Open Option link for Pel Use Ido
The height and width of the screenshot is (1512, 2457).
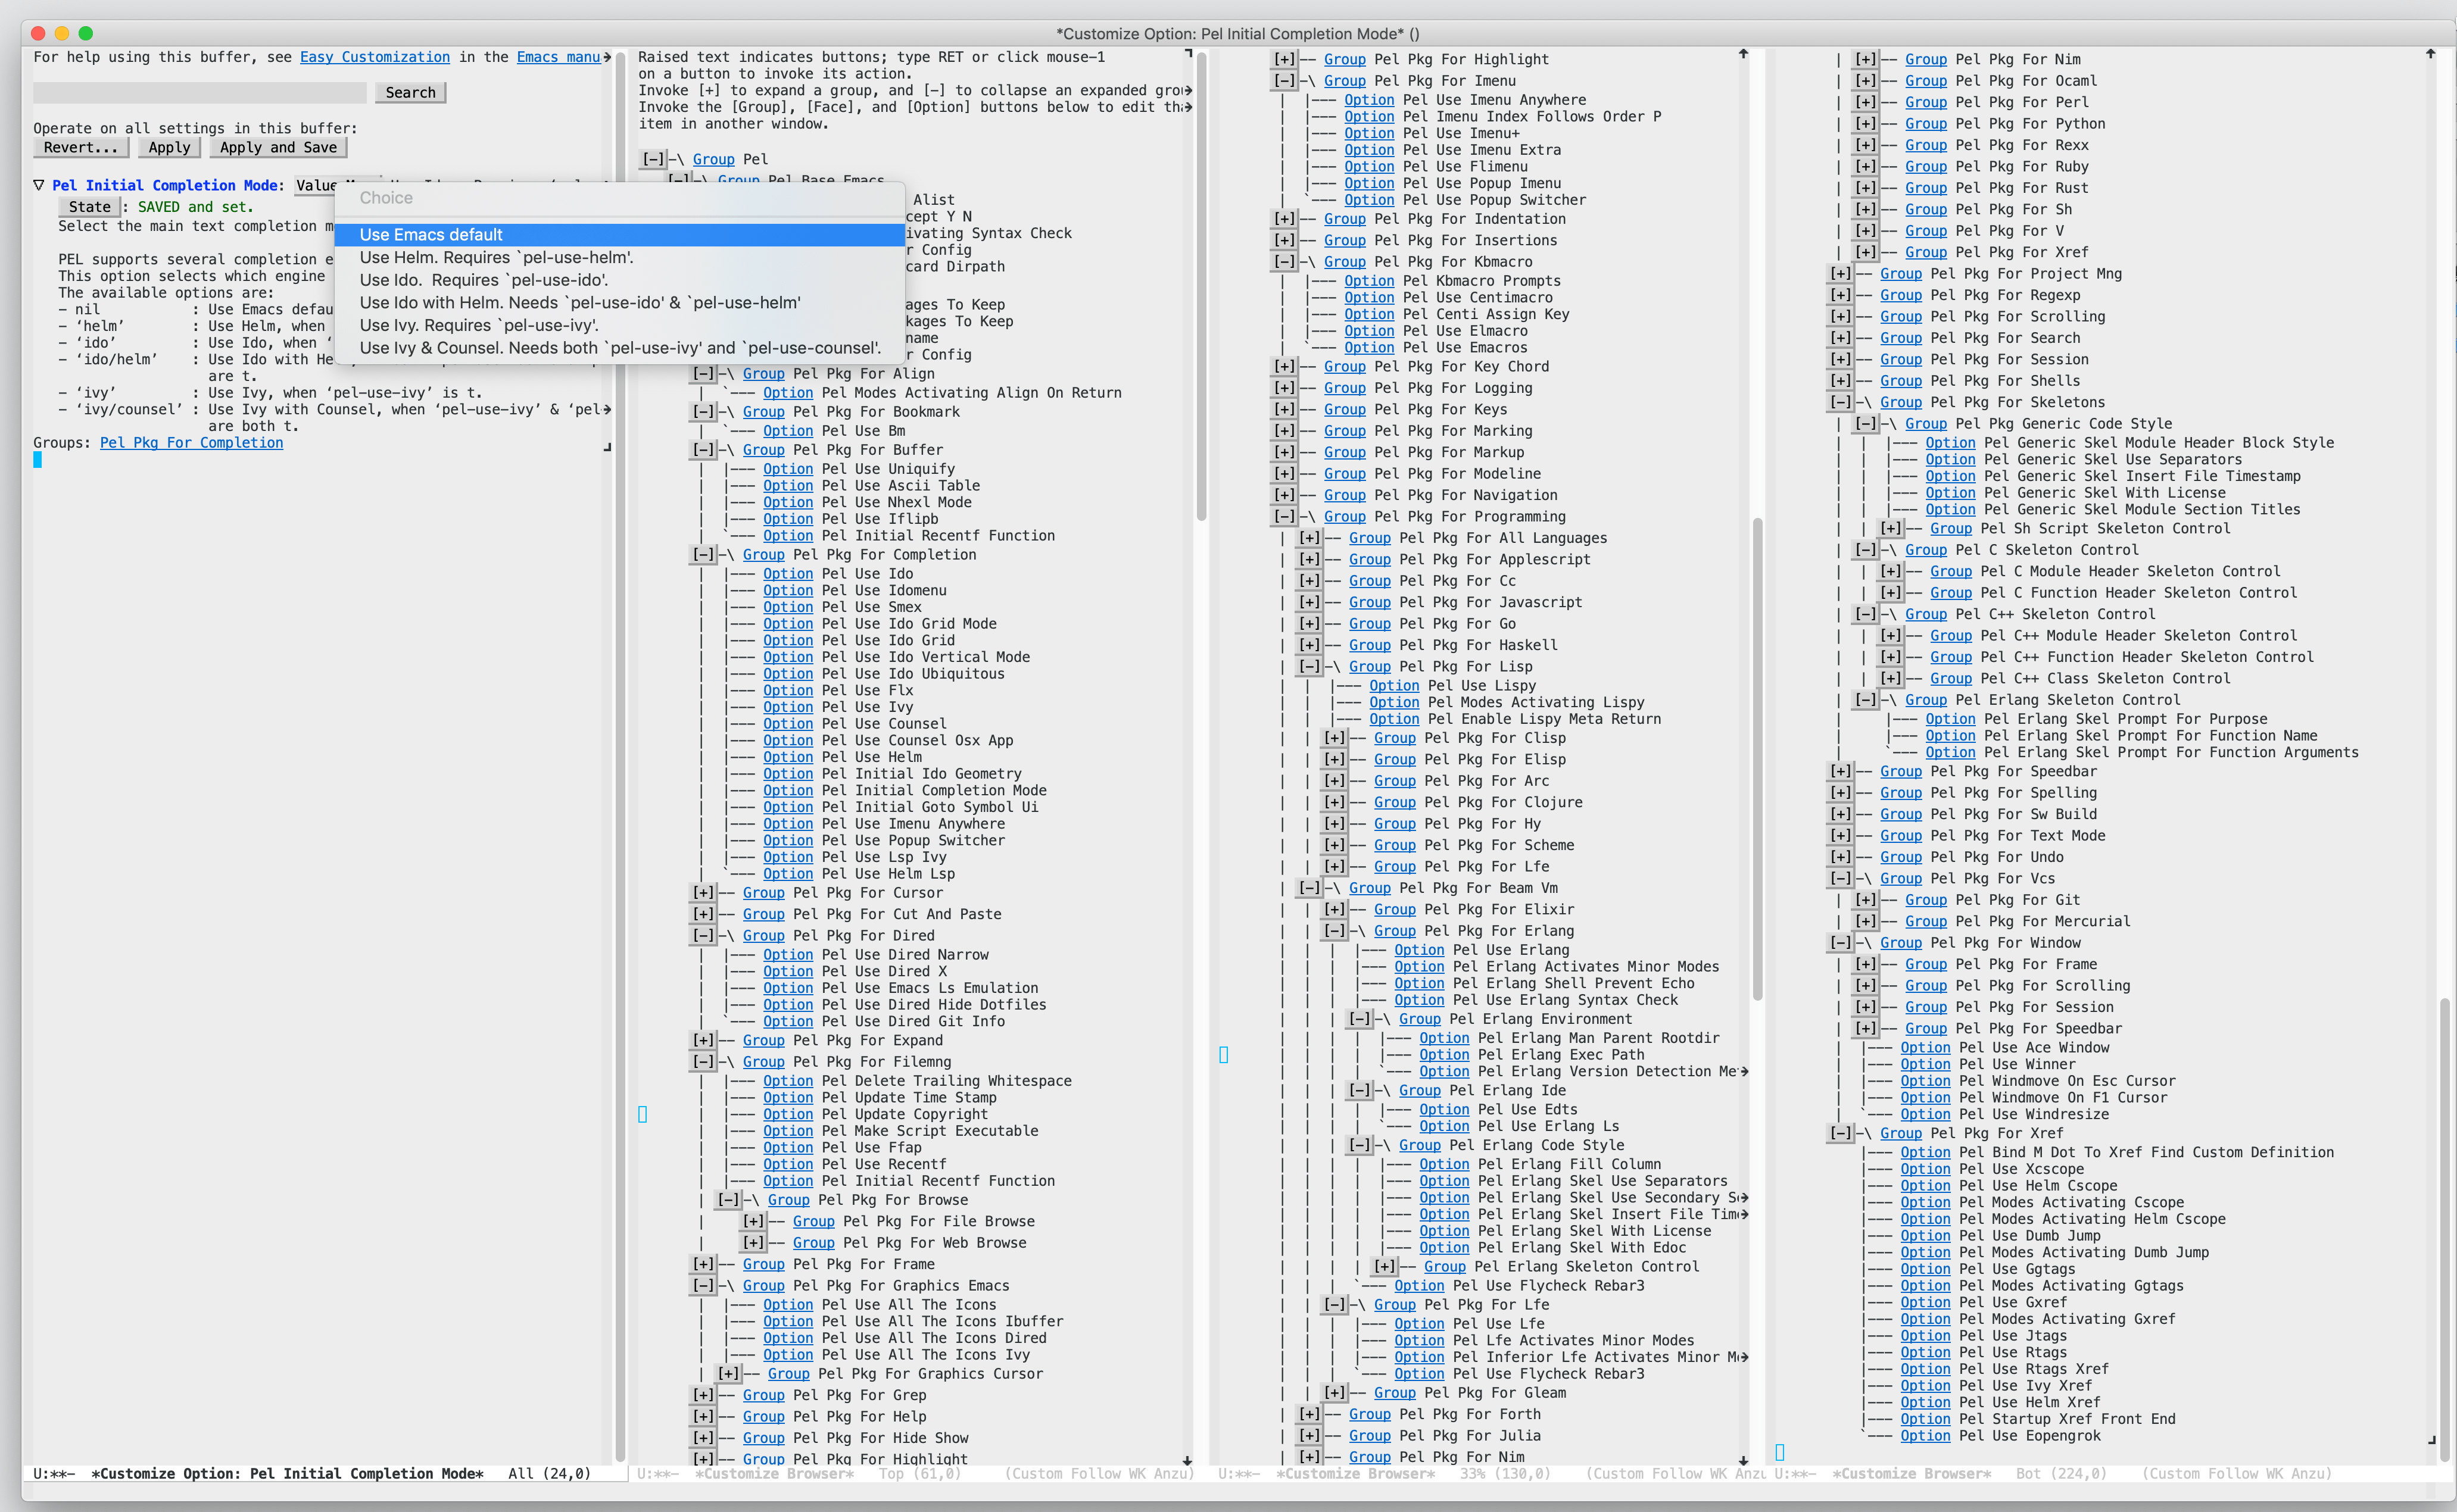tap(787, 574)
